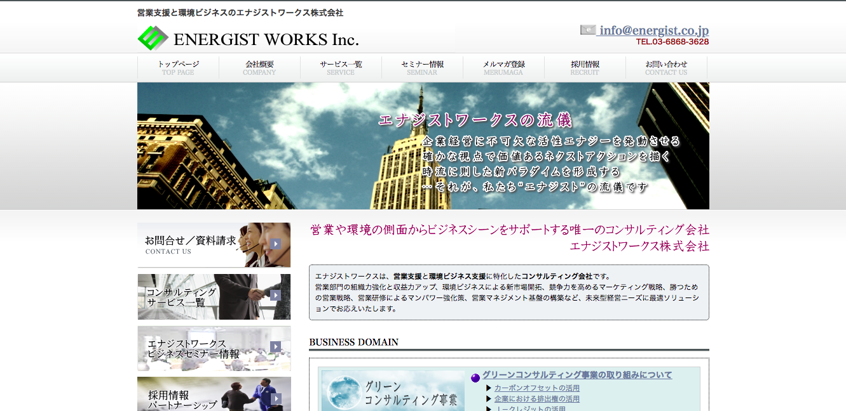Viewport: 846px width, 411px height.
Task: Click 営業支援と環境ビジネスのエナジストワークス株式会社 tagline
Action: pos(240,13)
